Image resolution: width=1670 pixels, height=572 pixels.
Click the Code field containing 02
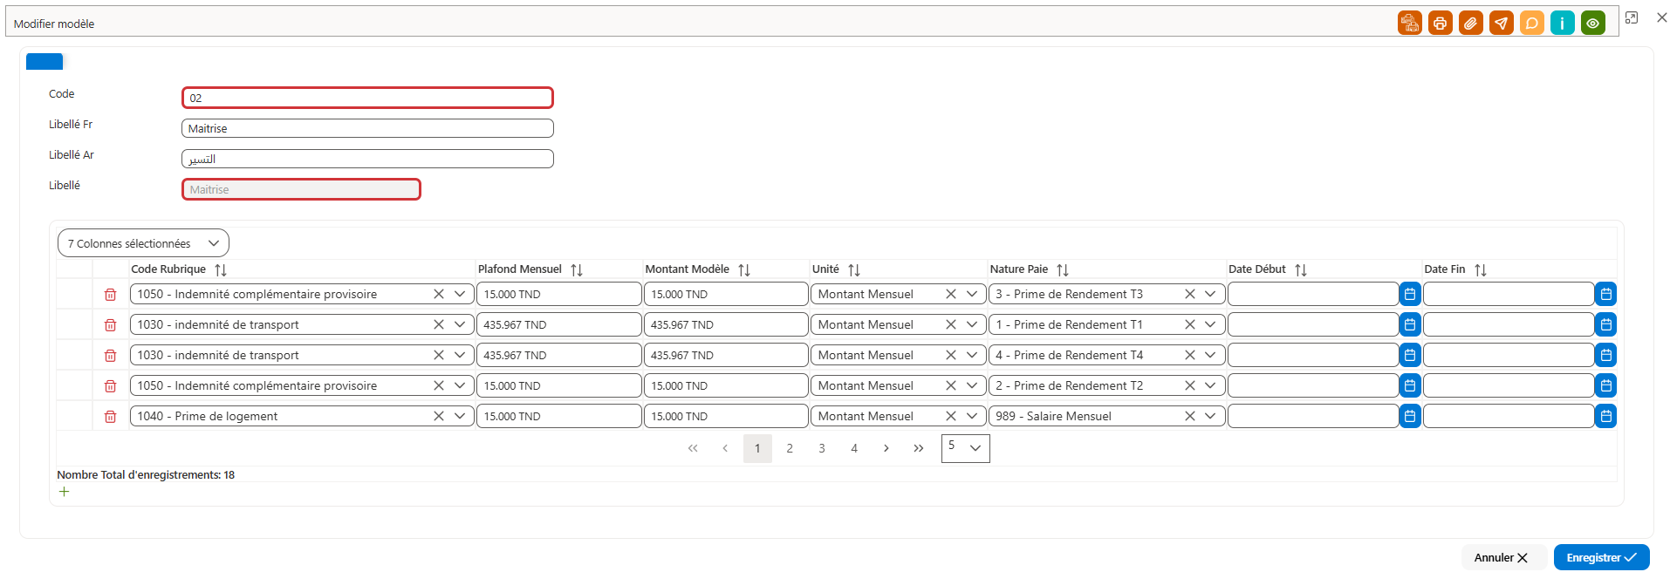[367, 98]
